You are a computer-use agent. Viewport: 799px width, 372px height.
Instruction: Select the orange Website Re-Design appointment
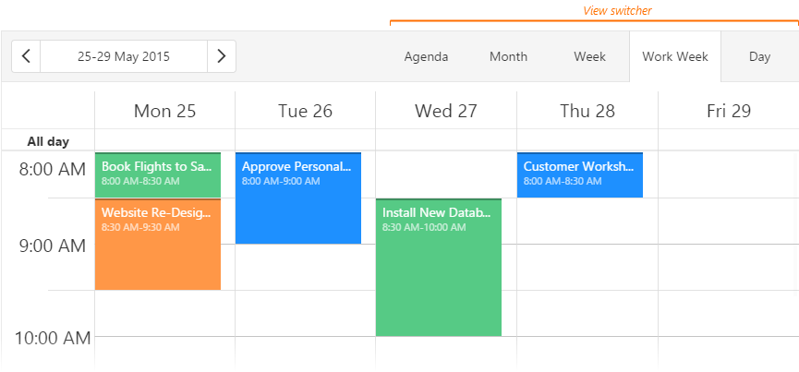point(158,245)
